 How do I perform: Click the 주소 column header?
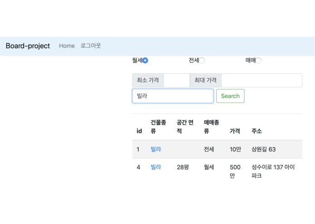click(x=257, y=131)
